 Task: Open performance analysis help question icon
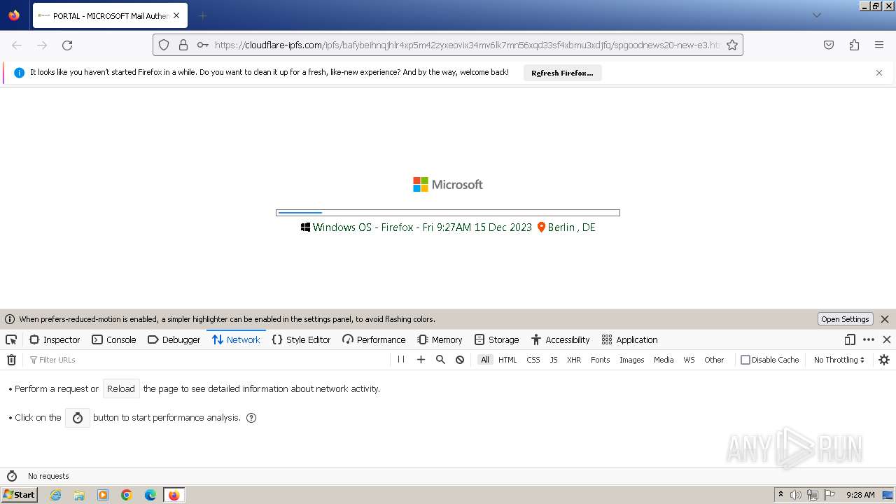click(251, 418)
